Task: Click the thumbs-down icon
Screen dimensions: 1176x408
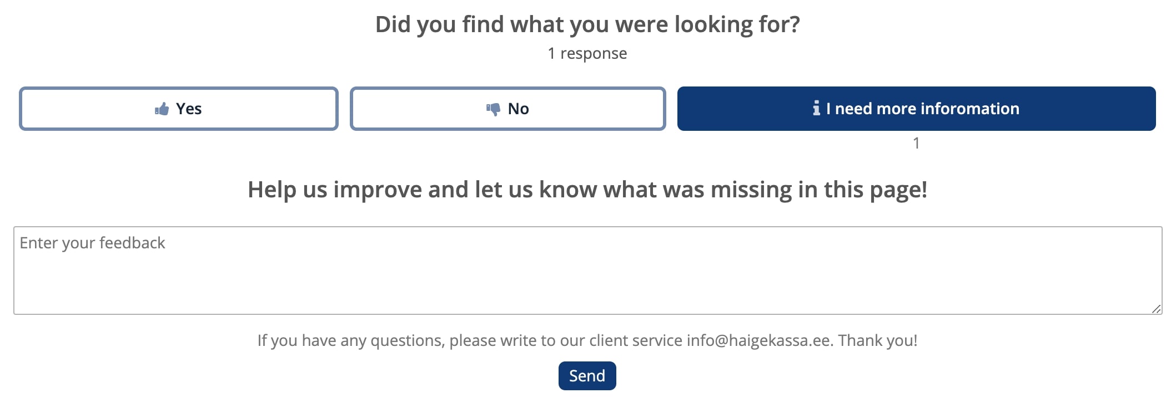Action: click(493, 109)
